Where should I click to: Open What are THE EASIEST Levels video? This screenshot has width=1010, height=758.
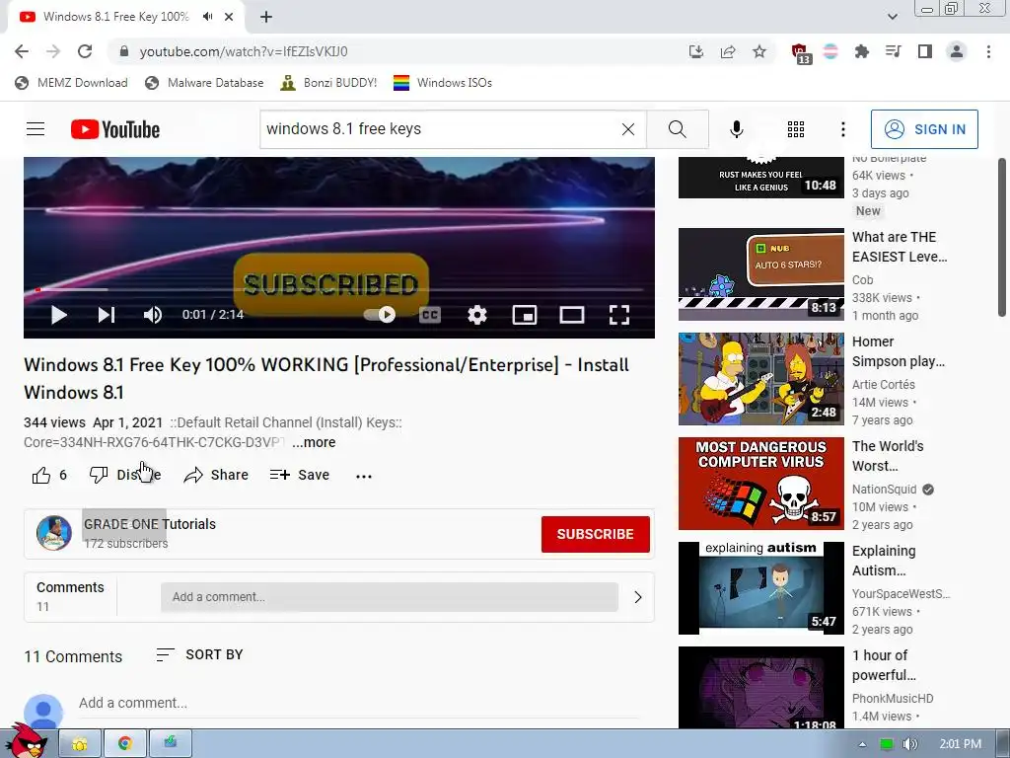[900, 247]
